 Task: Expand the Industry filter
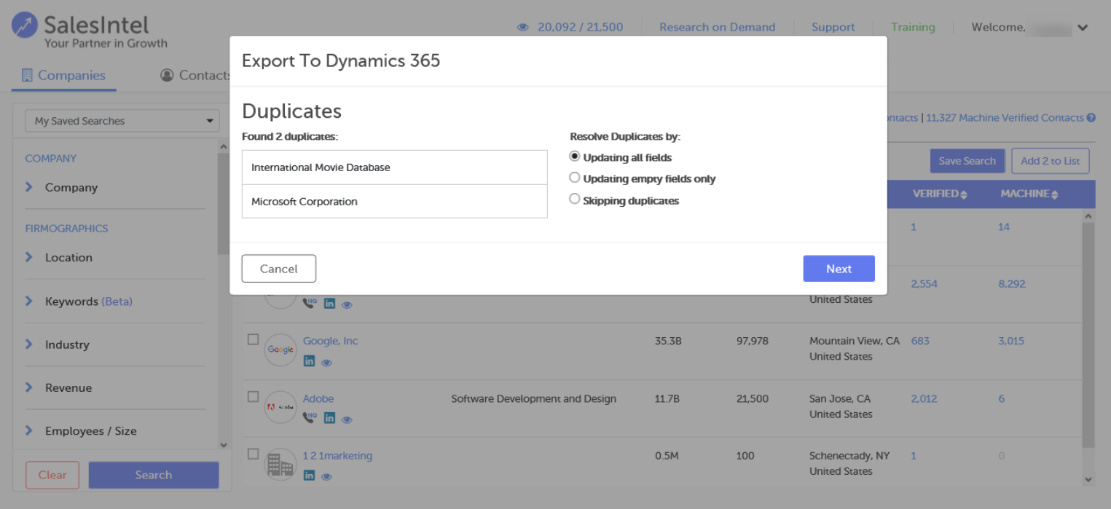point(29,344)
